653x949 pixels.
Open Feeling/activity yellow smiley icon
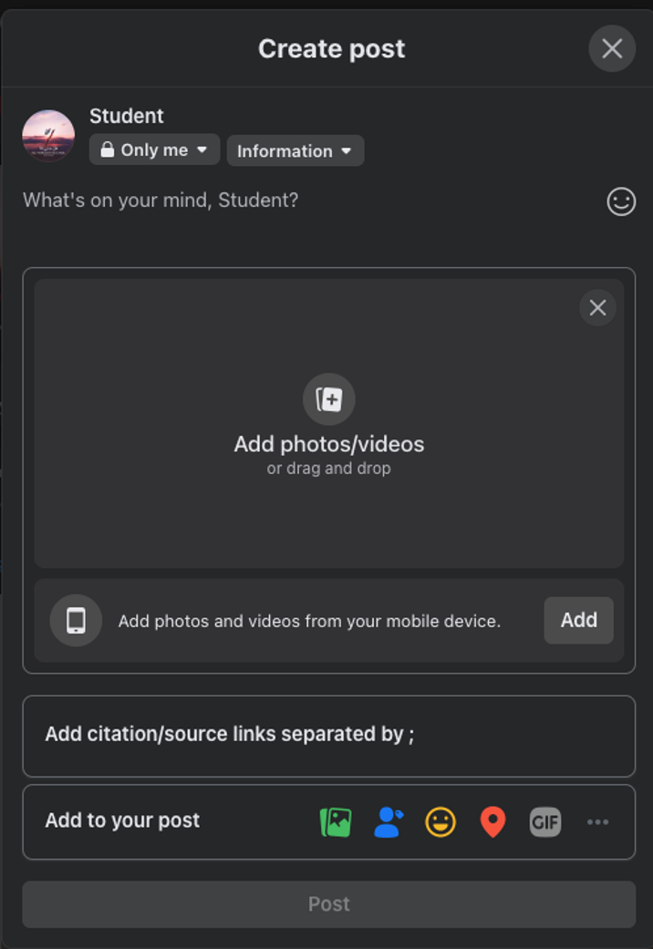pyautogui.click(x=441, y=822)
